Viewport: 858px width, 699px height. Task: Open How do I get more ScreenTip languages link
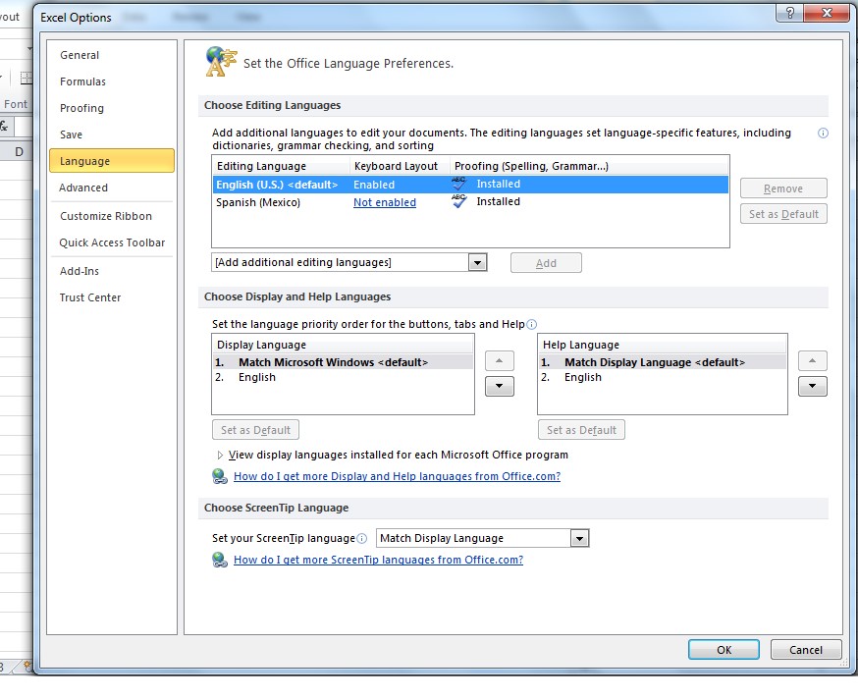click(378, 560)
